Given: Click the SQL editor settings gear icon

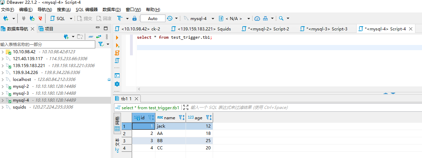Looking at the screenshot, I should click(117, 84).
